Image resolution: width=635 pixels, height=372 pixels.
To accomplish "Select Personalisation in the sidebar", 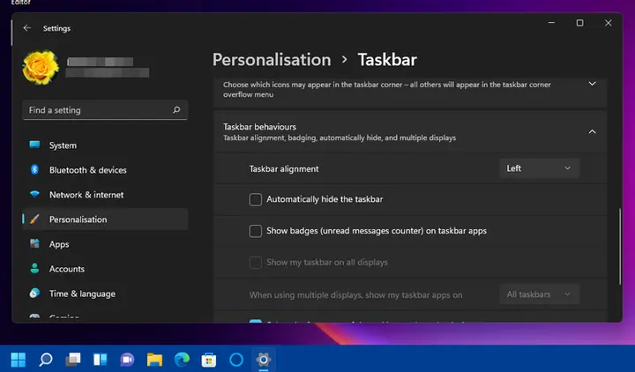I will 105,219.
